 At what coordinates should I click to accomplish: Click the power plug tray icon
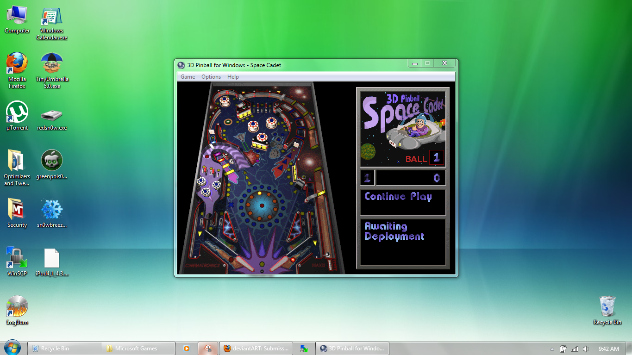563,349
